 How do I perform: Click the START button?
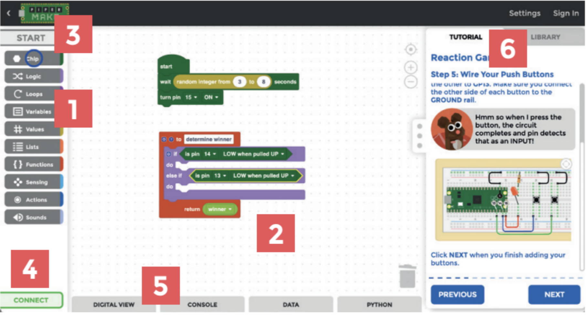pyautogui.click(x=31, y=38)
